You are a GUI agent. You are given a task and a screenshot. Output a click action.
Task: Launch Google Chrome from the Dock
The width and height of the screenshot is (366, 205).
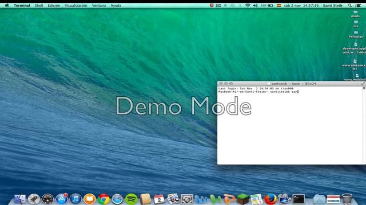(104, 199)
